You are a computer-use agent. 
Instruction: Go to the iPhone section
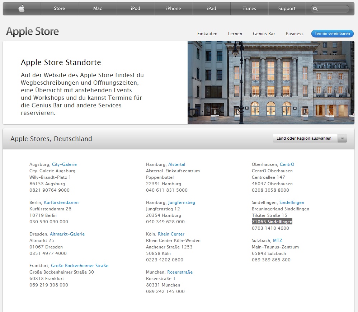pos(174,9)
